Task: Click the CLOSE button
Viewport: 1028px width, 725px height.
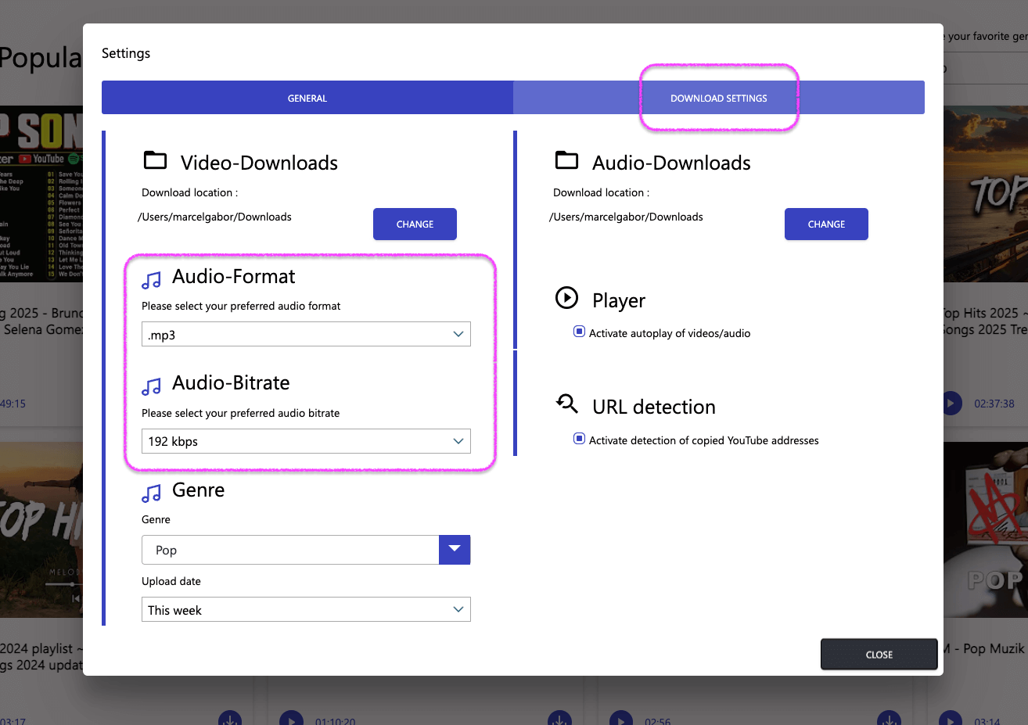Action: click(x=879, y=654)
